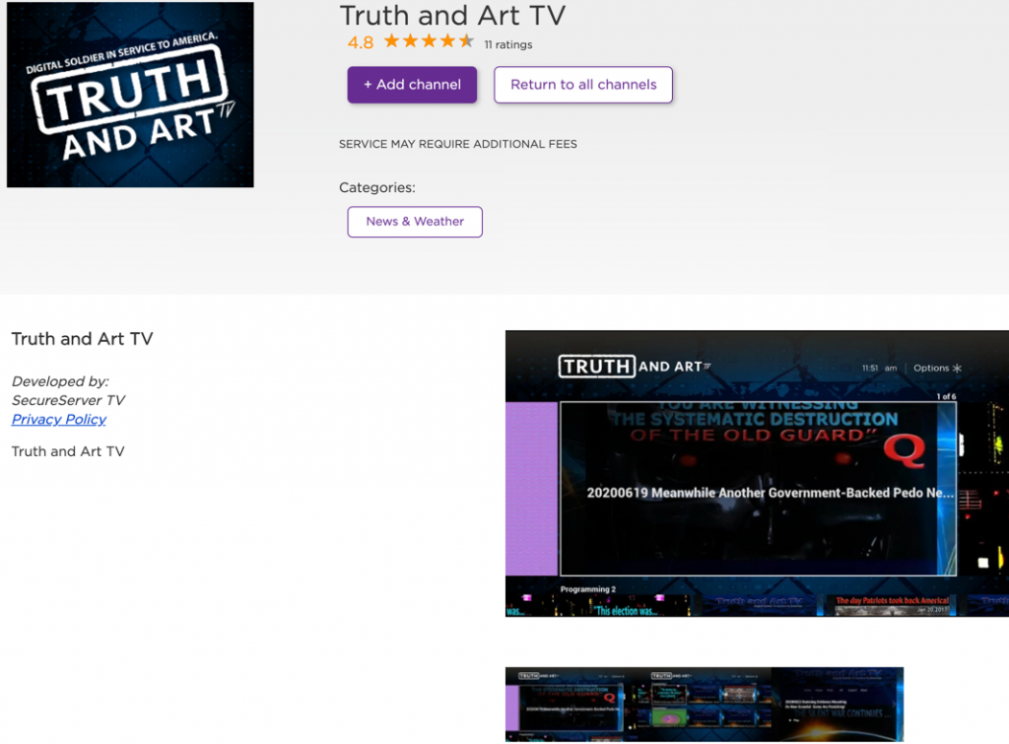Click 'The day Patriots took back America' tile
Viewport: 1009px width, 744px height.
point(892,603)
